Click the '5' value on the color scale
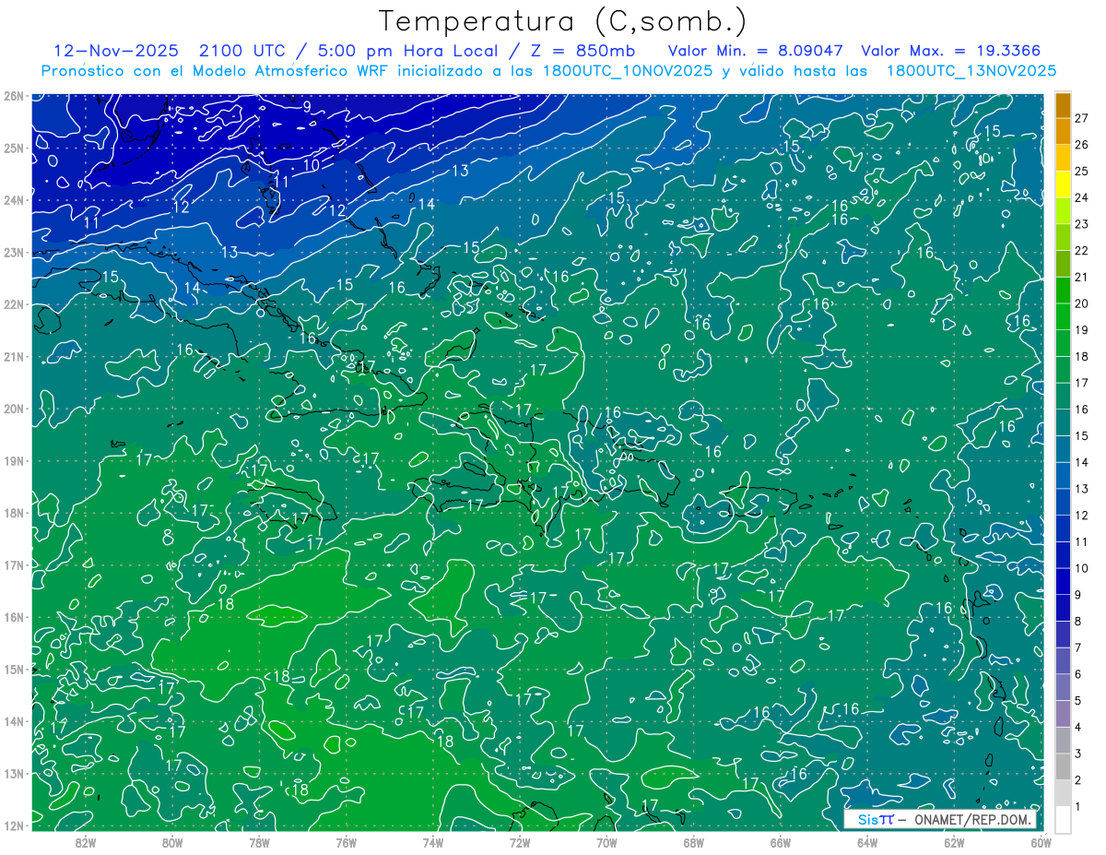Image resolution: width=1106 pixels, height=855 pixels. click(x=1078, y=702)
